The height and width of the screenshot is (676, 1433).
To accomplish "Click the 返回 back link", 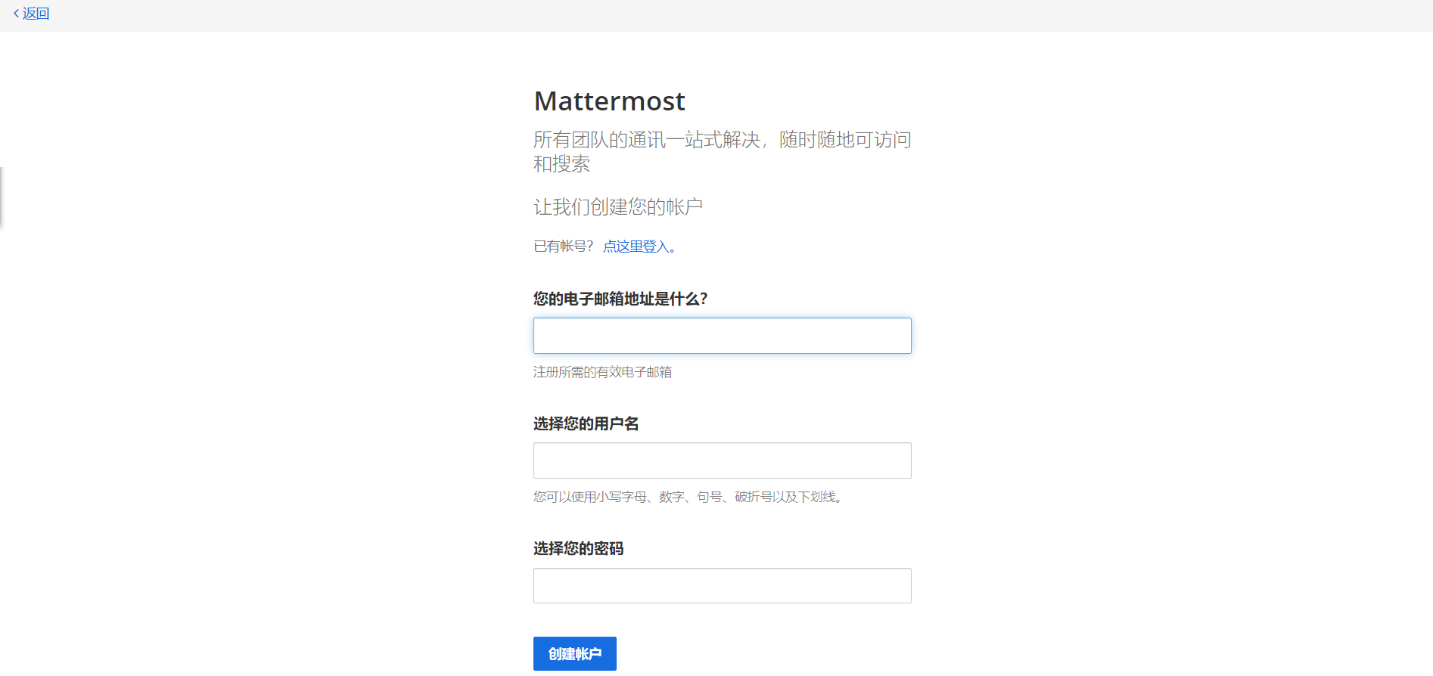I will pos(31,14).
